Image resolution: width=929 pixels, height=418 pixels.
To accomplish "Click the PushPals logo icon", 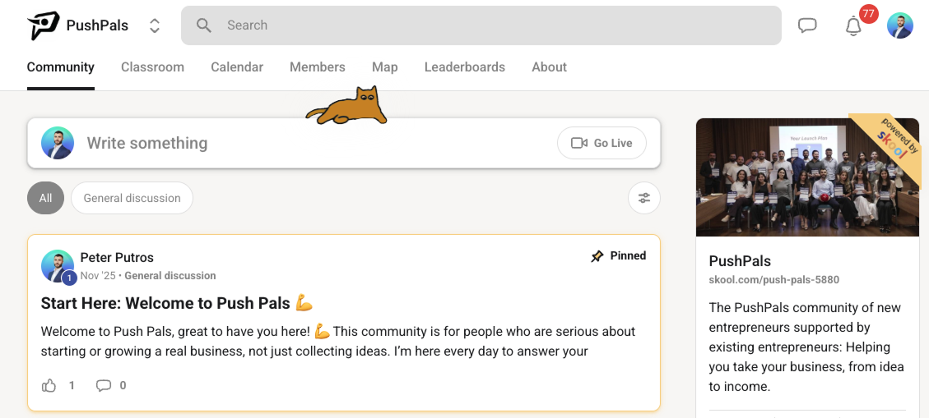I will click(44, 25).
